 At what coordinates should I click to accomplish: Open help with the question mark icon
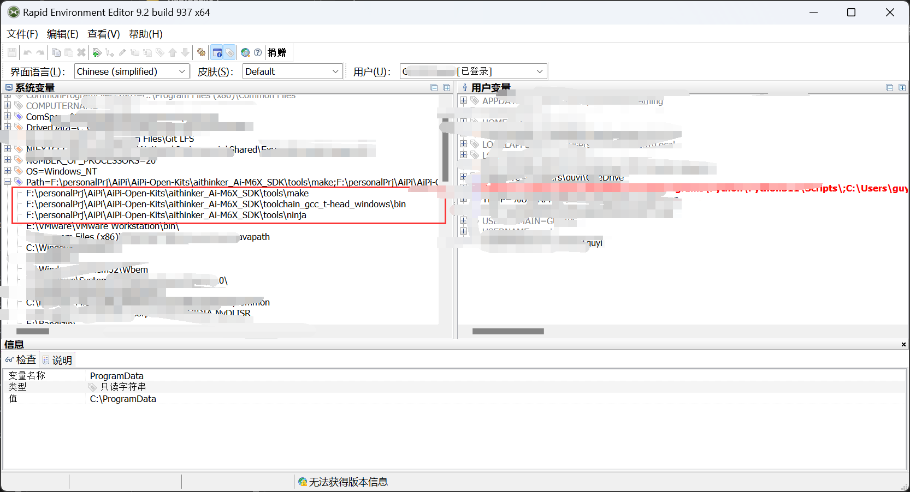[x=258, y=52]
